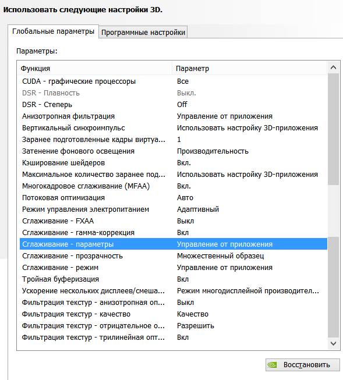Image resolution: width=343 pixels, height=380 pixels.
Task: Click the DSR - Степерь value Off
Action: click(182, 104)
